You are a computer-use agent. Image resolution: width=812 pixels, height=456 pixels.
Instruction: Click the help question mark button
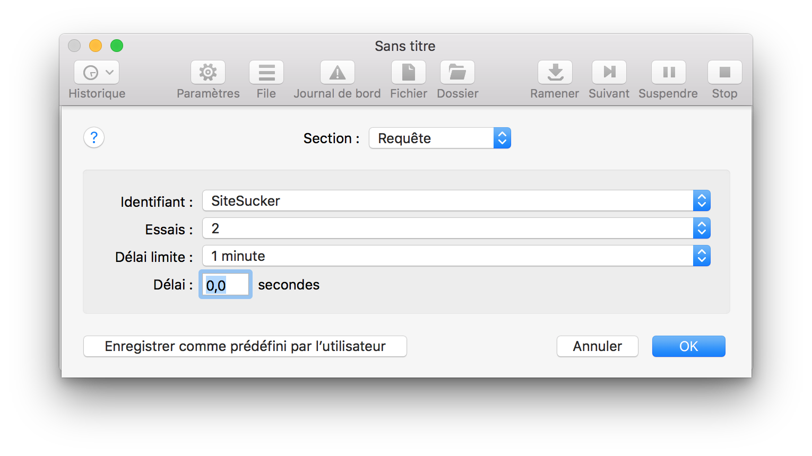(94, 138)
